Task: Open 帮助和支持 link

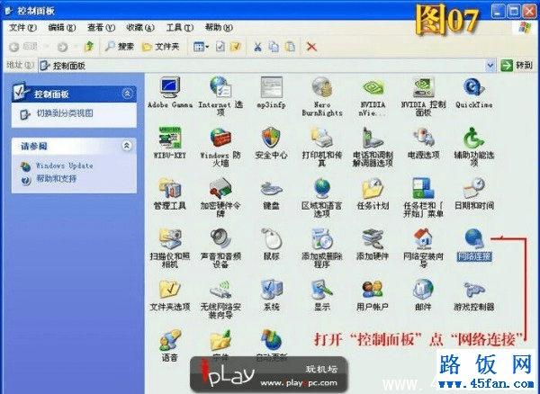Action: pyautogui.click(x=56, y=179)
